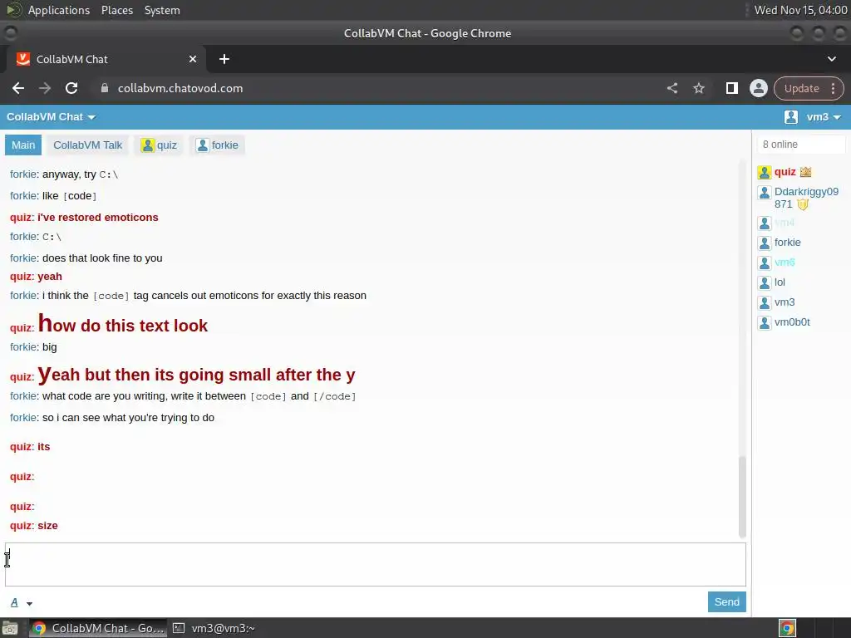Click the forward navigation arrow
Screen dimensions: 851x638
[x=45, y=88]
